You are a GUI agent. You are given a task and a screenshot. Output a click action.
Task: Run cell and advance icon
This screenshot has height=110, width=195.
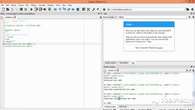[41, 9]
